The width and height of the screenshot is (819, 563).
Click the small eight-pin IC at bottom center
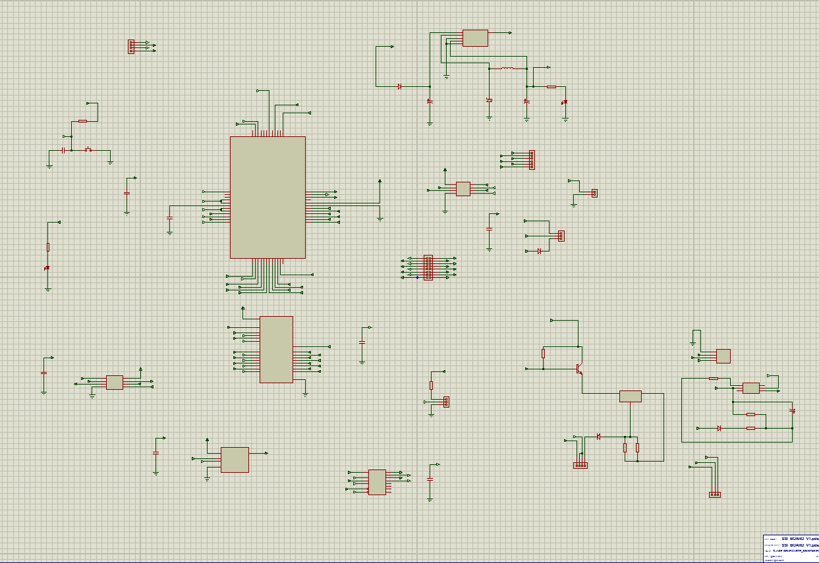pos(377,482)
